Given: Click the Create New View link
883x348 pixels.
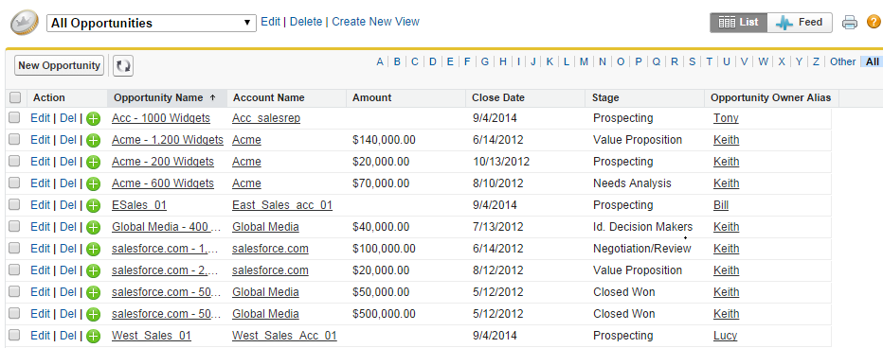Looking at the screenshot, I should (x=375, y=22).
